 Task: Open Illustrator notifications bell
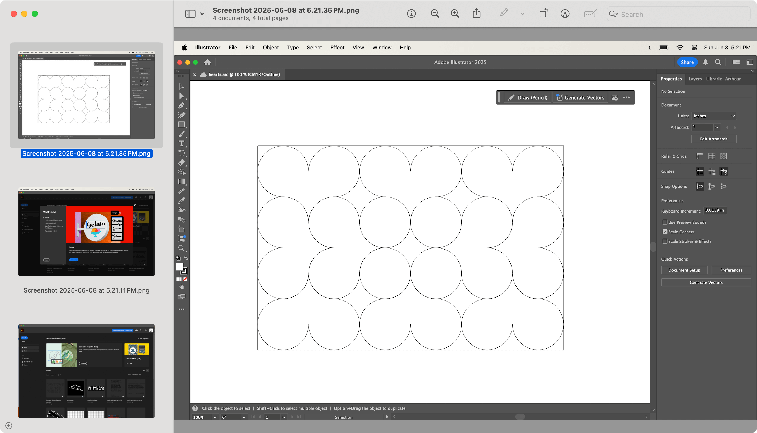tap(705, 62)
